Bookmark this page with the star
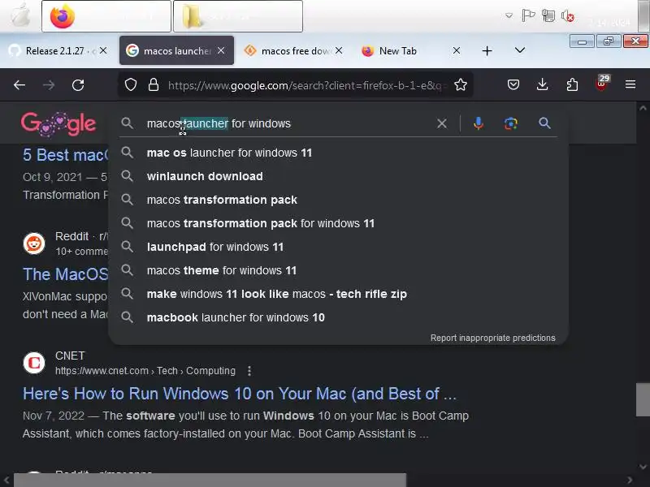Screen dimensions: 650x487 (x=461, y=85)
